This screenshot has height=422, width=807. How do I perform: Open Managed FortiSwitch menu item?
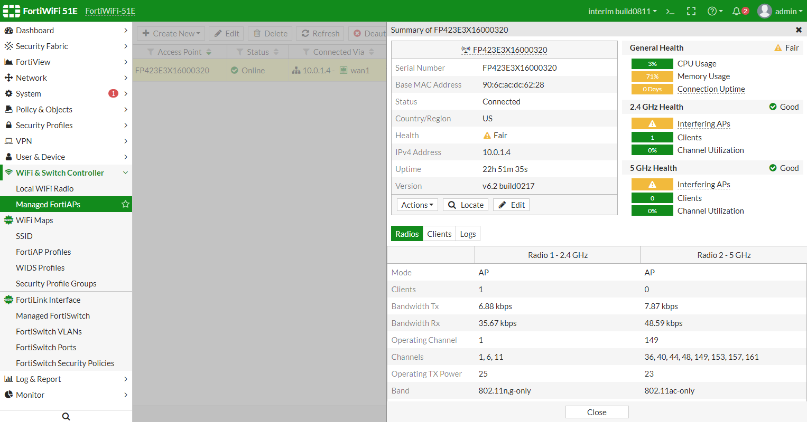[66, 316]
